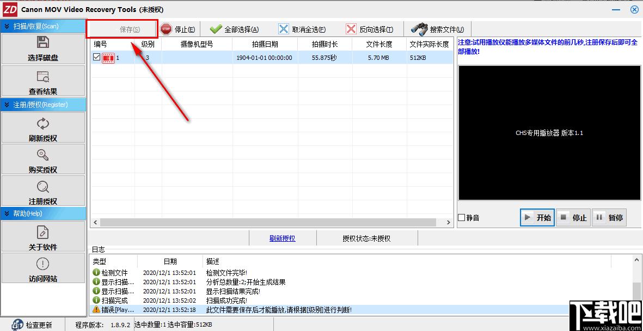Click file table scroll-left arrow

click(95, 222)
